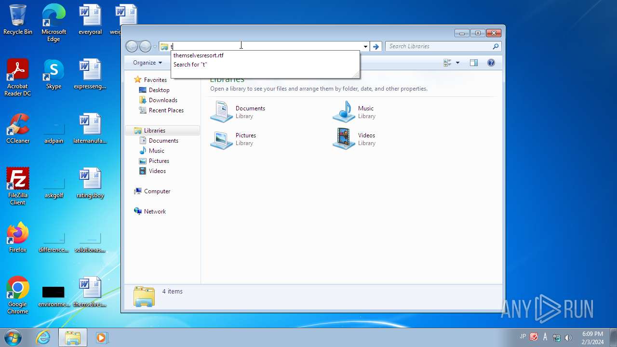Screen dimensions: 617x347
Task: Launch Internet Explorer from taskbar
Action: (43, 337)
